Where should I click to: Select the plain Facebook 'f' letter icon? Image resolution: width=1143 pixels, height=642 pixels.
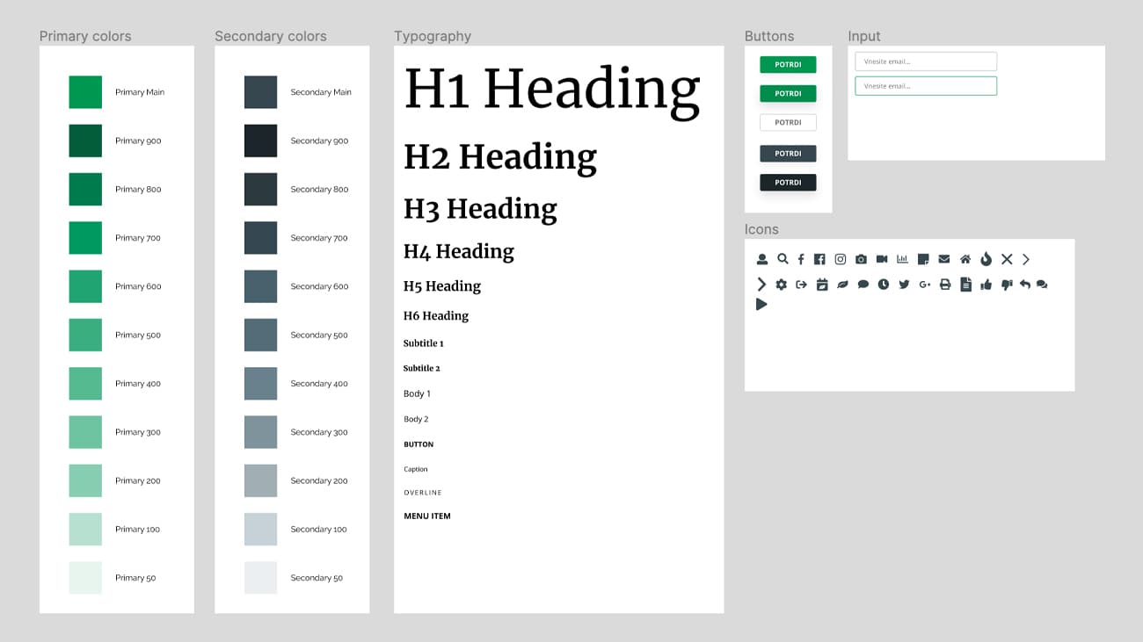pos(801,259)
